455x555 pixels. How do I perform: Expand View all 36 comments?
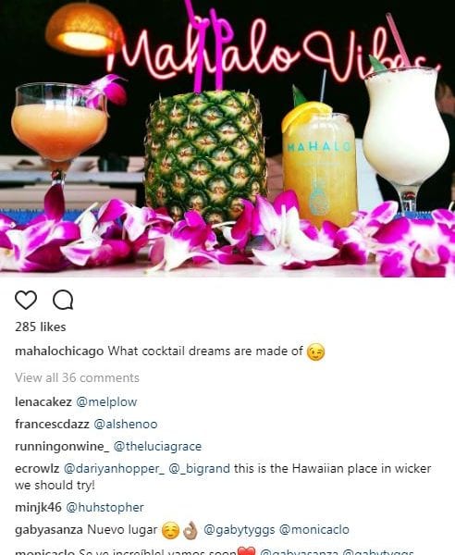(x=77, y=377)
